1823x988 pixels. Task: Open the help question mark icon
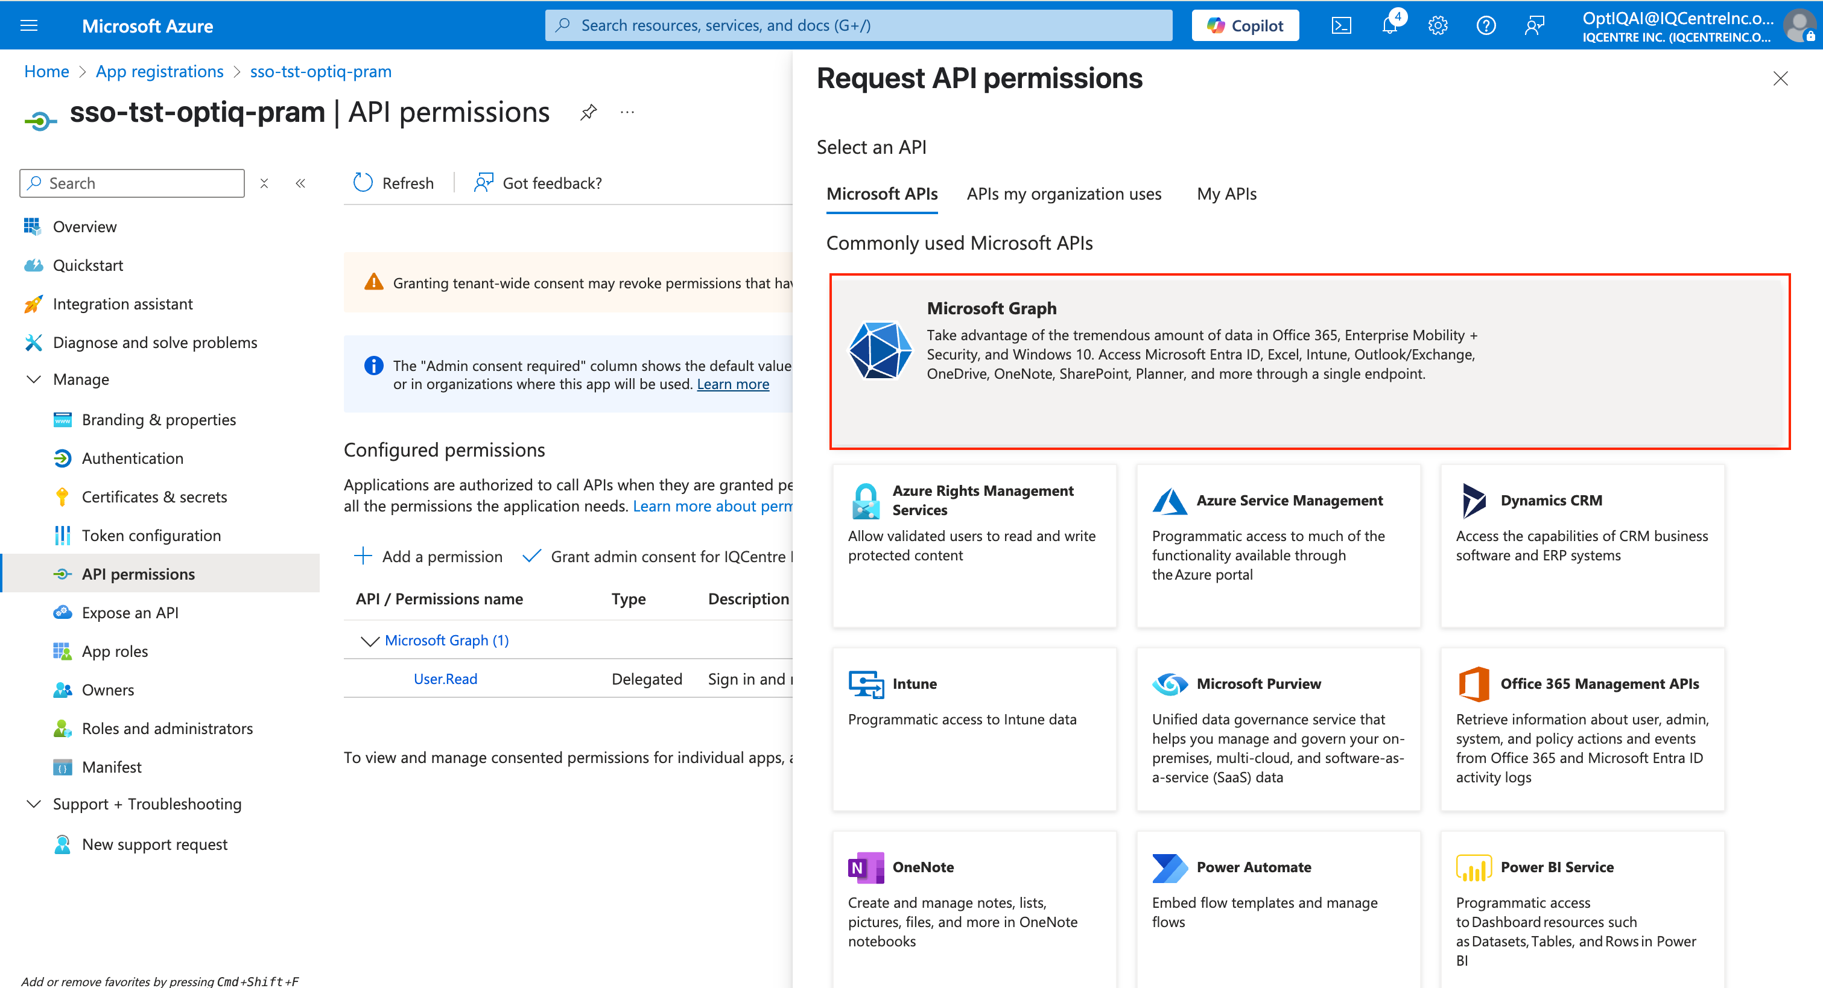point(1485,25)
